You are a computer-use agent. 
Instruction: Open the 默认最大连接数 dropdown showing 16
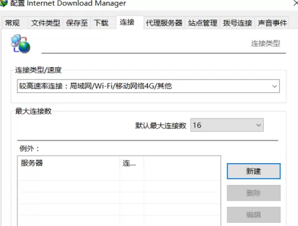227,125
